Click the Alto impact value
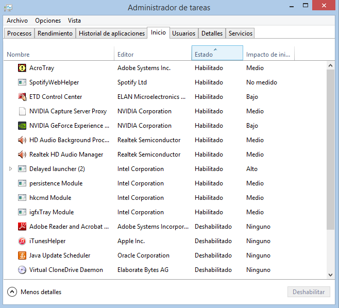Screen dimensions: 339x308 (x=252, y=169)
